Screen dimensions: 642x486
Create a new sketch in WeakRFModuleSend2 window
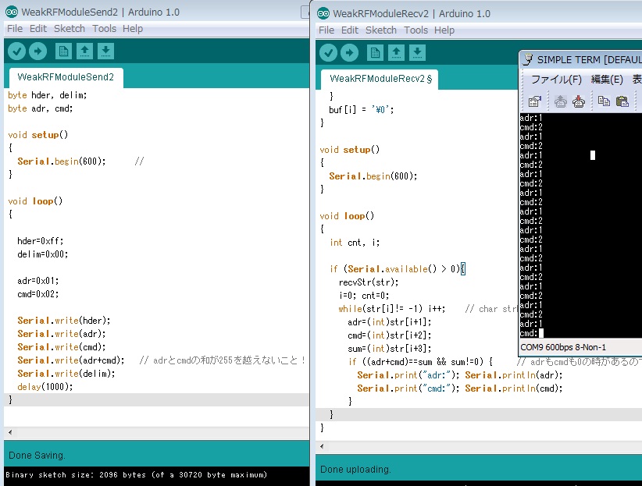tap(63, 51)
